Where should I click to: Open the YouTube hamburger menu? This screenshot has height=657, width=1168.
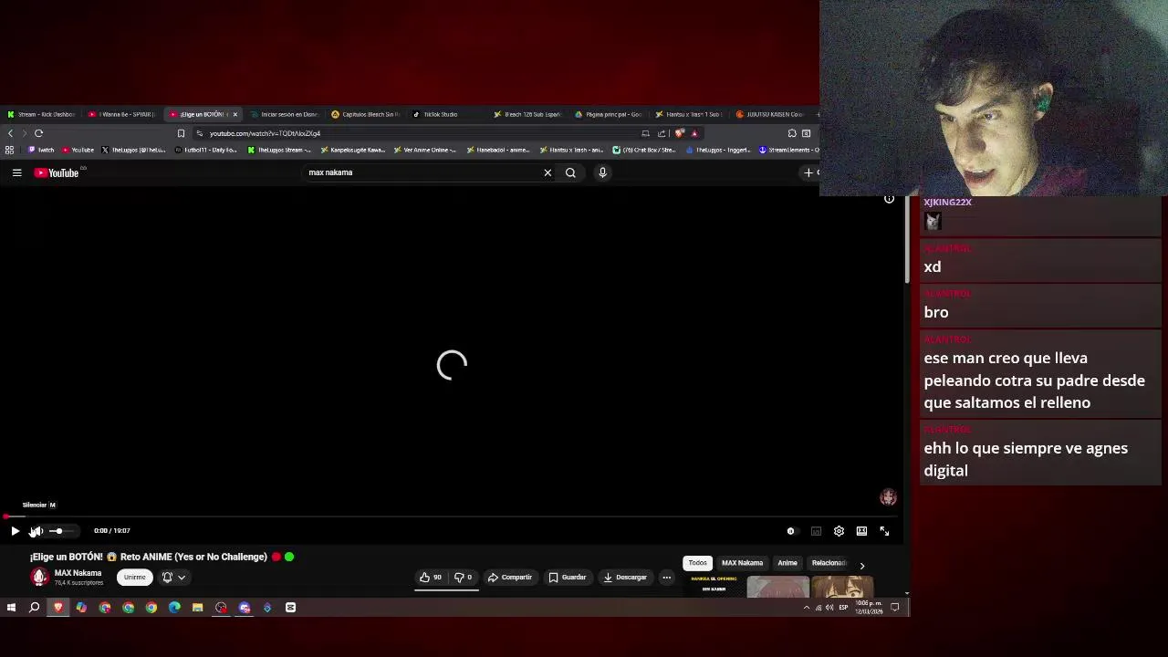click(x=16, y=172)
